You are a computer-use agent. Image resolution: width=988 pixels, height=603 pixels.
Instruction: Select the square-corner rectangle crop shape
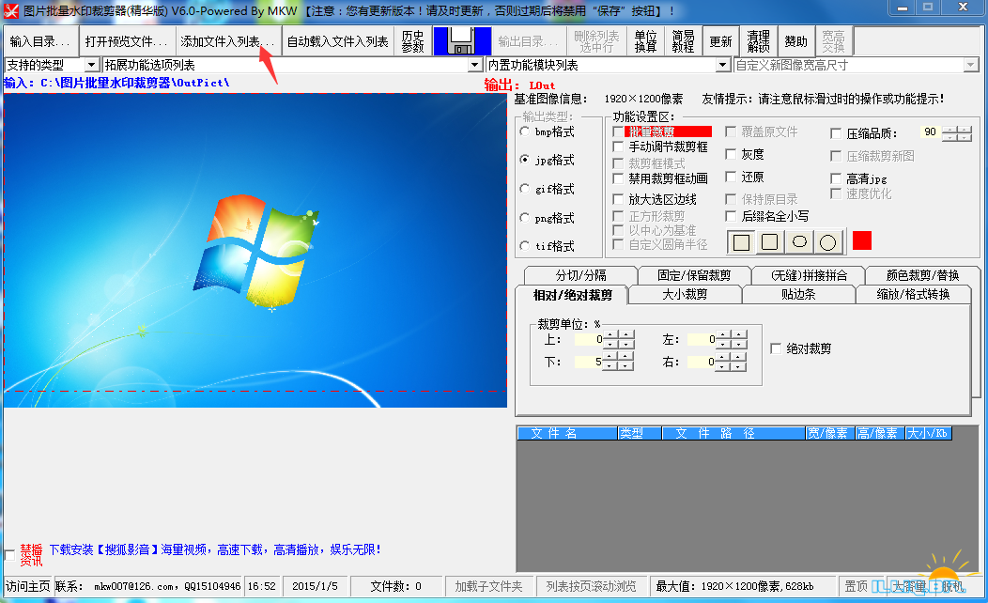(x=742, y=242)
